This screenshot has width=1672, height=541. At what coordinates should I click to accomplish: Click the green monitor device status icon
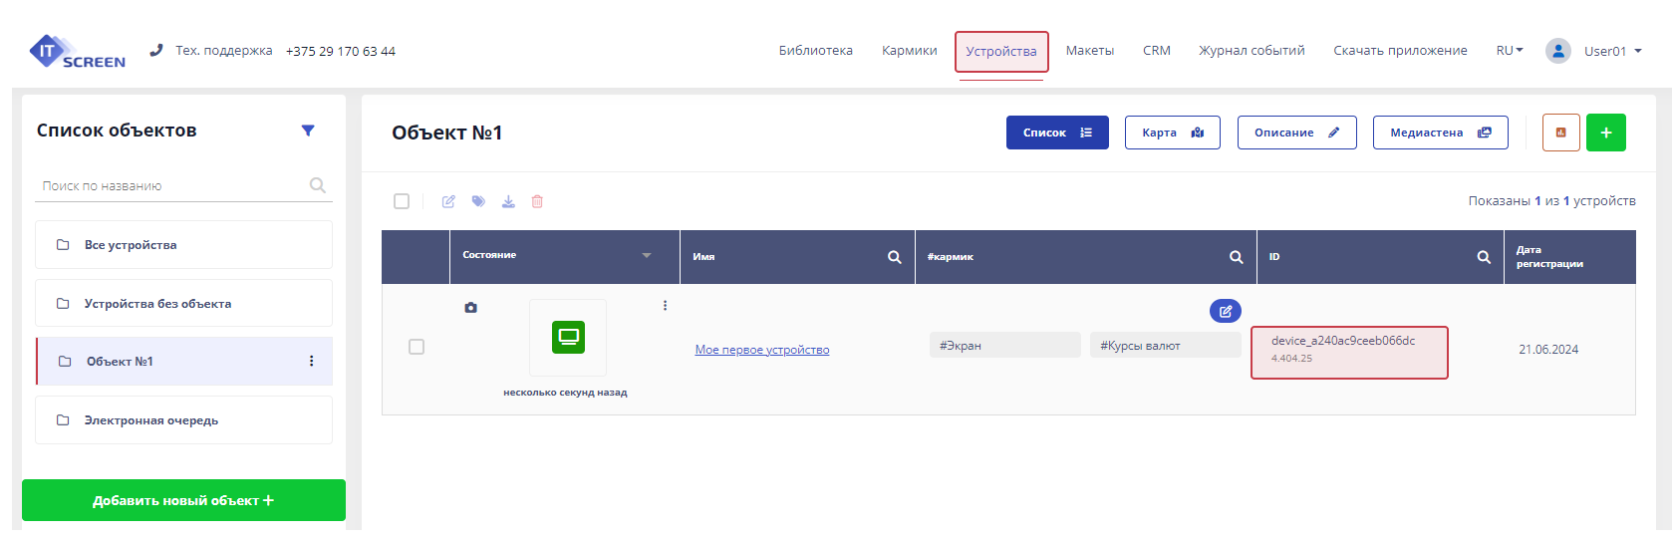[568, 337]
